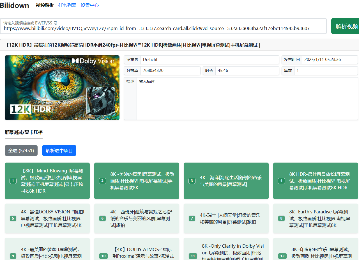
Task: Open the 设置中心 page
Action: click(89, 5)
